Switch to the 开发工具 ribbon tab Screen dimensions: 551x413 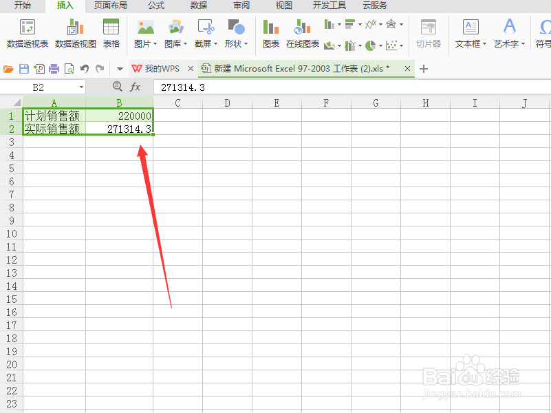click(x=329, y=6)
